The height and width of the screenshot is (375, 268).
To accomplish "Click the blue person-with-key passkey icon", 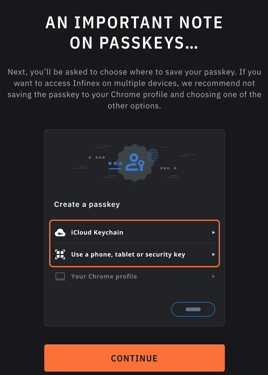I will click(x=135, y=162).
